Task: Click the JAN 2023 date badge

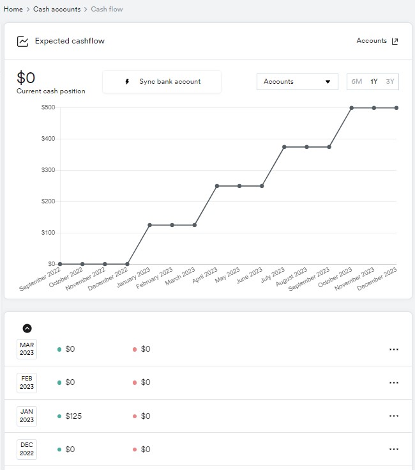Action: pos(27,416)
